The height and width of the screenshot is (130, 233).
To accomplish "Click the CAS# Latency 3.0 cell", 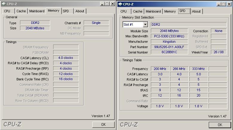I will [x=160, y=74].
